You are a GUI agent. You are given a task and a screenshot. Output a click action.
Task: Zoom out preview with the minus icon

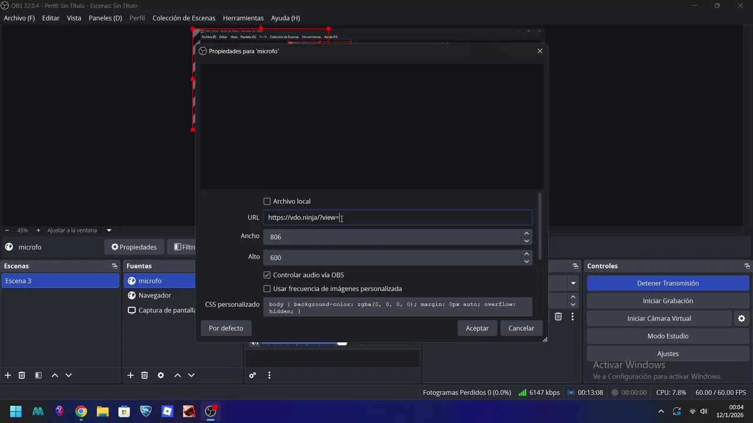coord(7,230)
